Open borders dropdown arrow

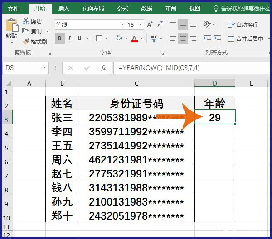[107, 38]
